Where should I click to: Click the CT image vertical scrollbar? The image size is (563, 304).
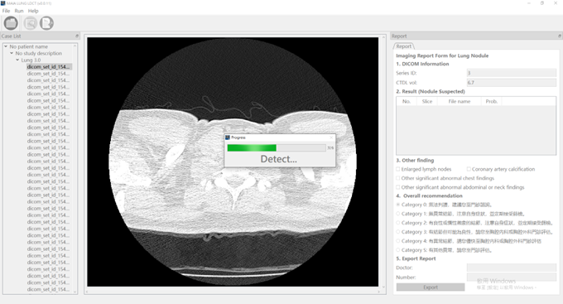click(383, 162)
